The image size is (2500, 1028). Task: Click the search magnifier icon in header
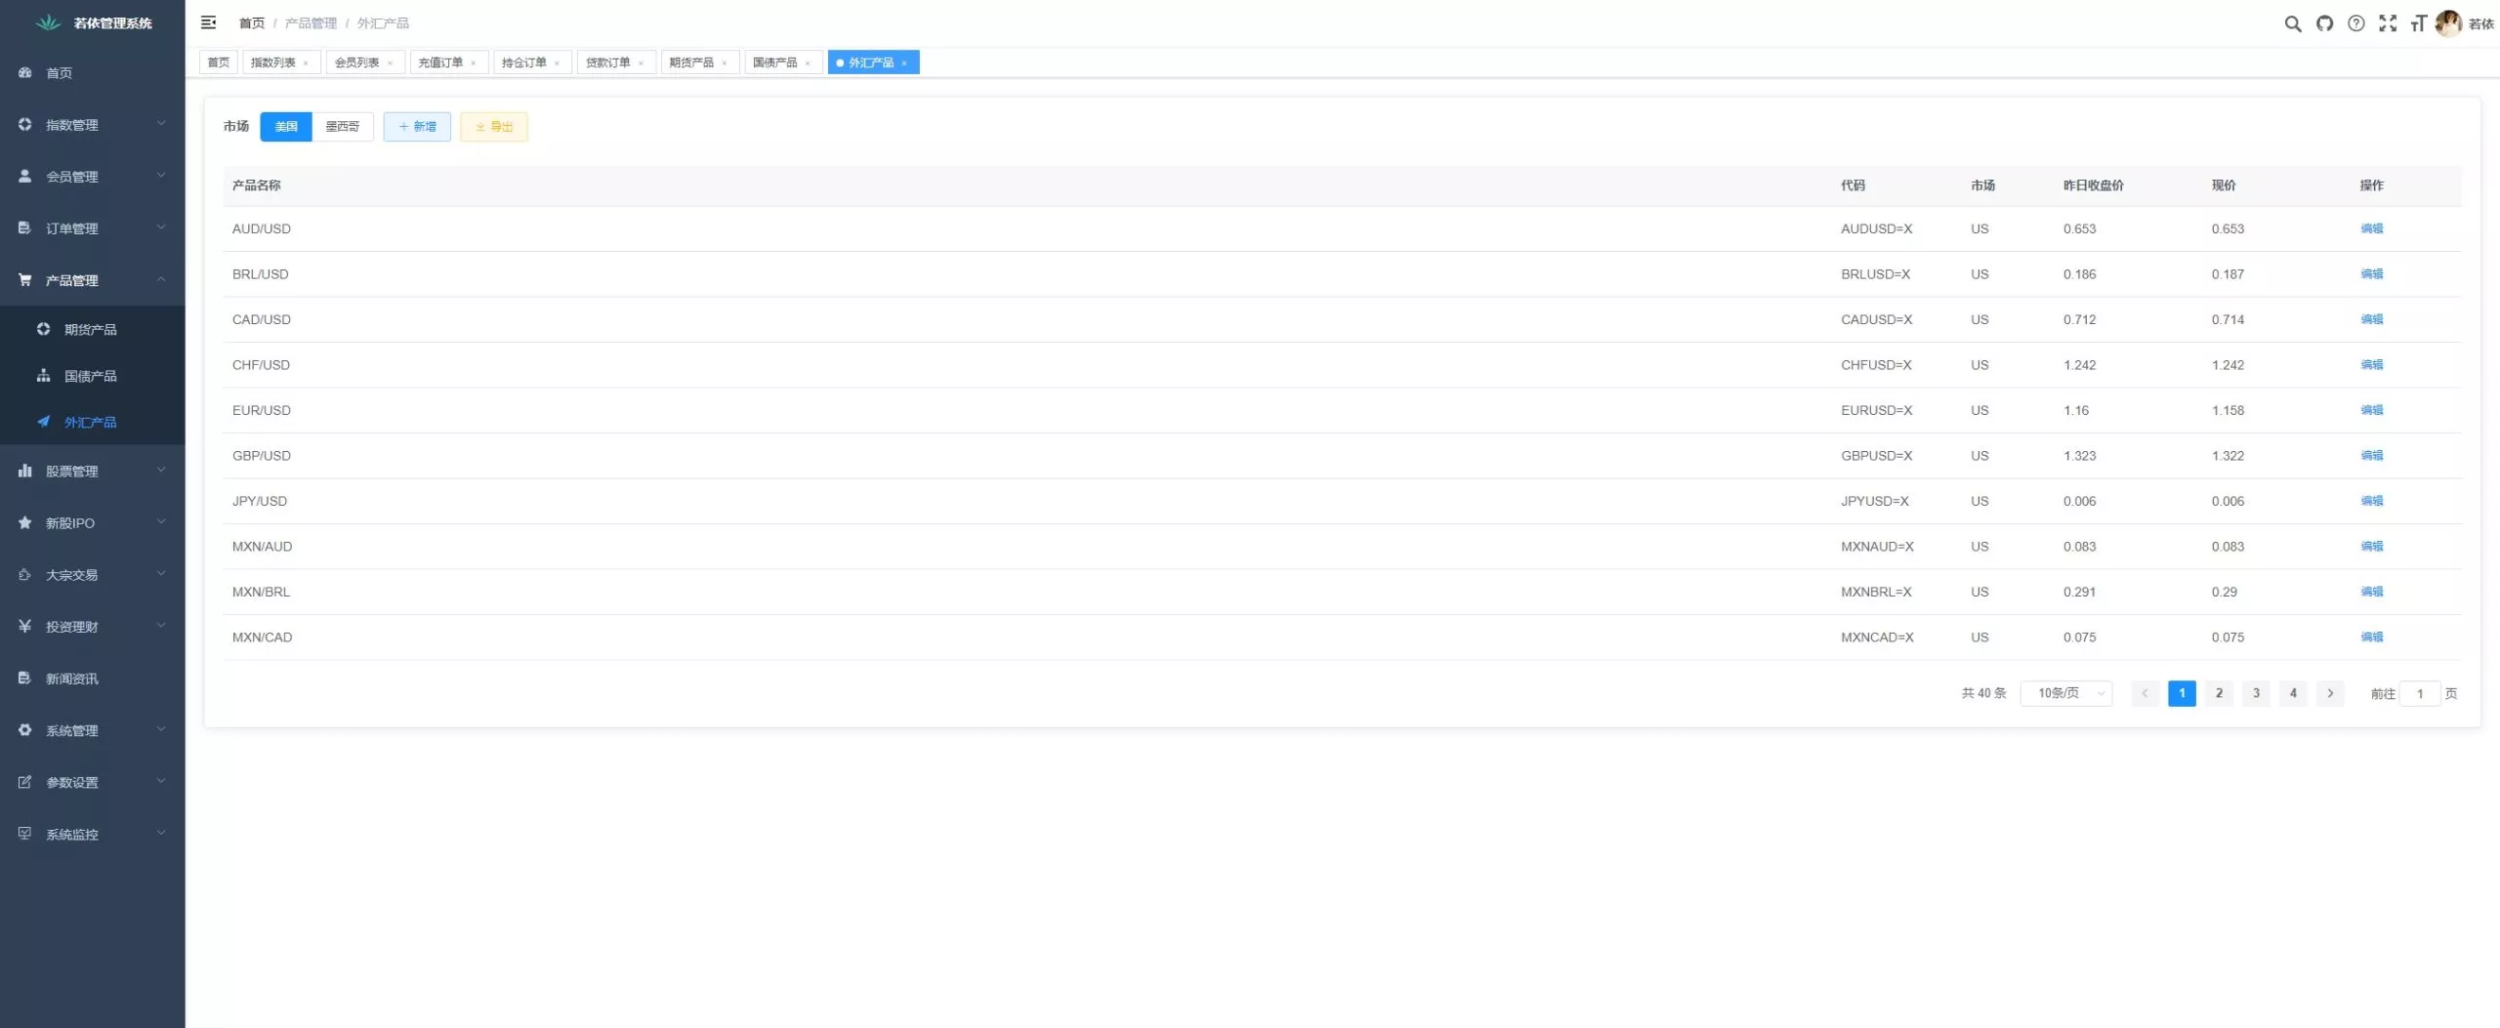(2292, 23)
